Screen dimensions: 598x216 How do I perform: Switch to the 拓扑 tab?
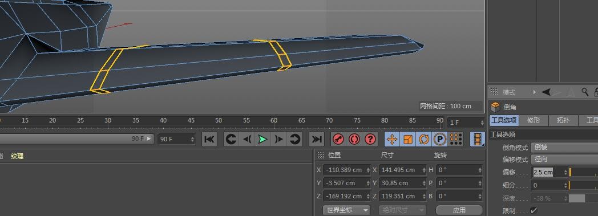pos(563,121)
